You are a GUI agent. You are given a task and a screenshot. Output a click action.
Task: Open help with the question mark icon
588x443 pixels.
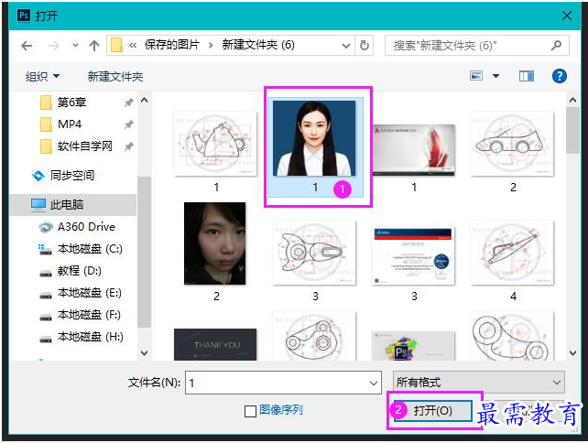coord(559,76)
